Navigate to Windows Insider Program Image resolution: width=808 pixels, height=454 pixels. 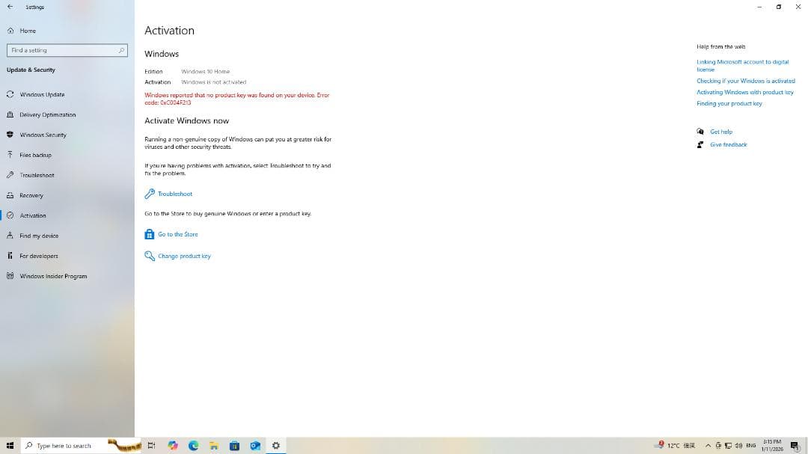point(53,276)
